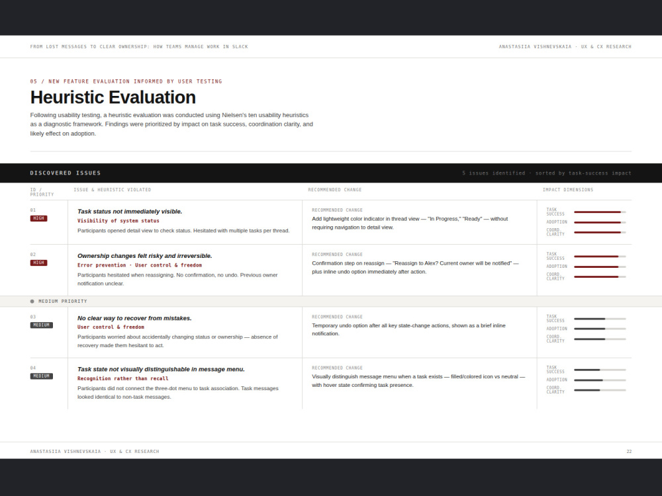Click 'Participants did not connect the three-dot menu' text
662x496 pixels.
[177, 393]
